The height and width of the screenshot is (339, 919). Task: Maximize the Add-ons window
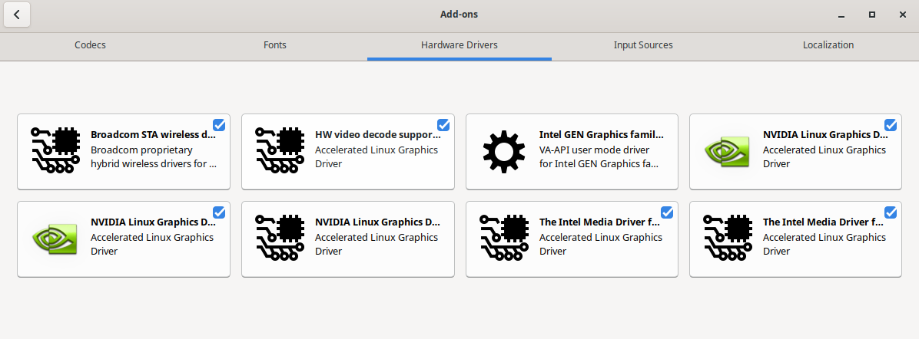[872, 15]
